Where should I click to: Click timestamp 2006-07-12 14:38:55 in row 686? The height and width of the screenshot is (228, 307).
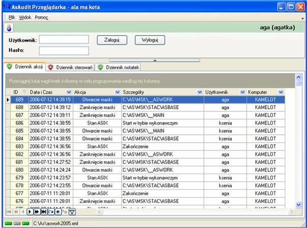(50, 123)
